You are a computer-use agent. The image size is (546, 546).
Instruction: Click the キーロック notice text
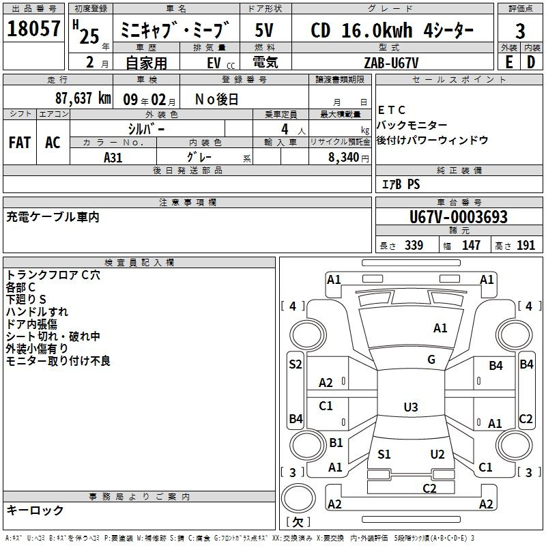(35, 510)
